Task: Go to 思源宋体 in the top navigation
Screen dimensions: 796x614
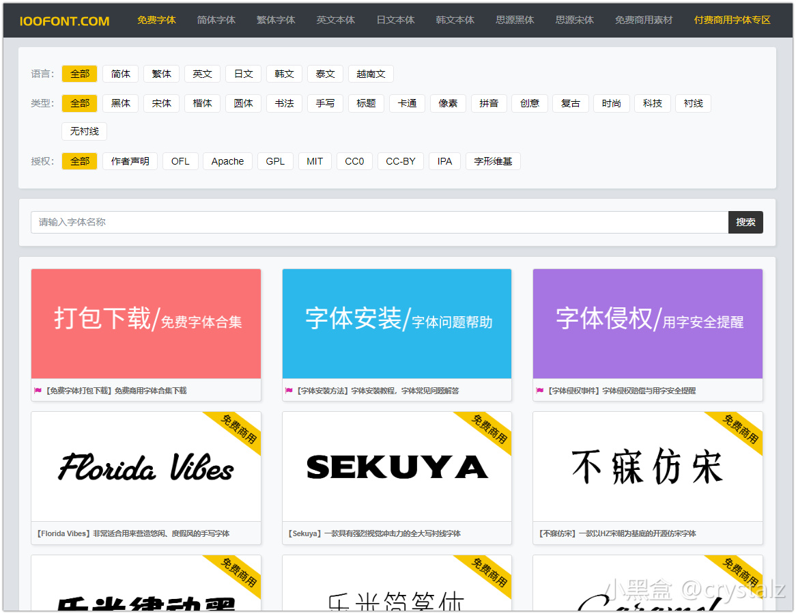Action: coord(575,20)
